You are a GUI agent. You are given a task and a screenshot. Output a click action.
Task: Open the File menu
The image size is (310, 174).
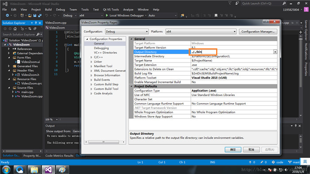tap(4, 9)
